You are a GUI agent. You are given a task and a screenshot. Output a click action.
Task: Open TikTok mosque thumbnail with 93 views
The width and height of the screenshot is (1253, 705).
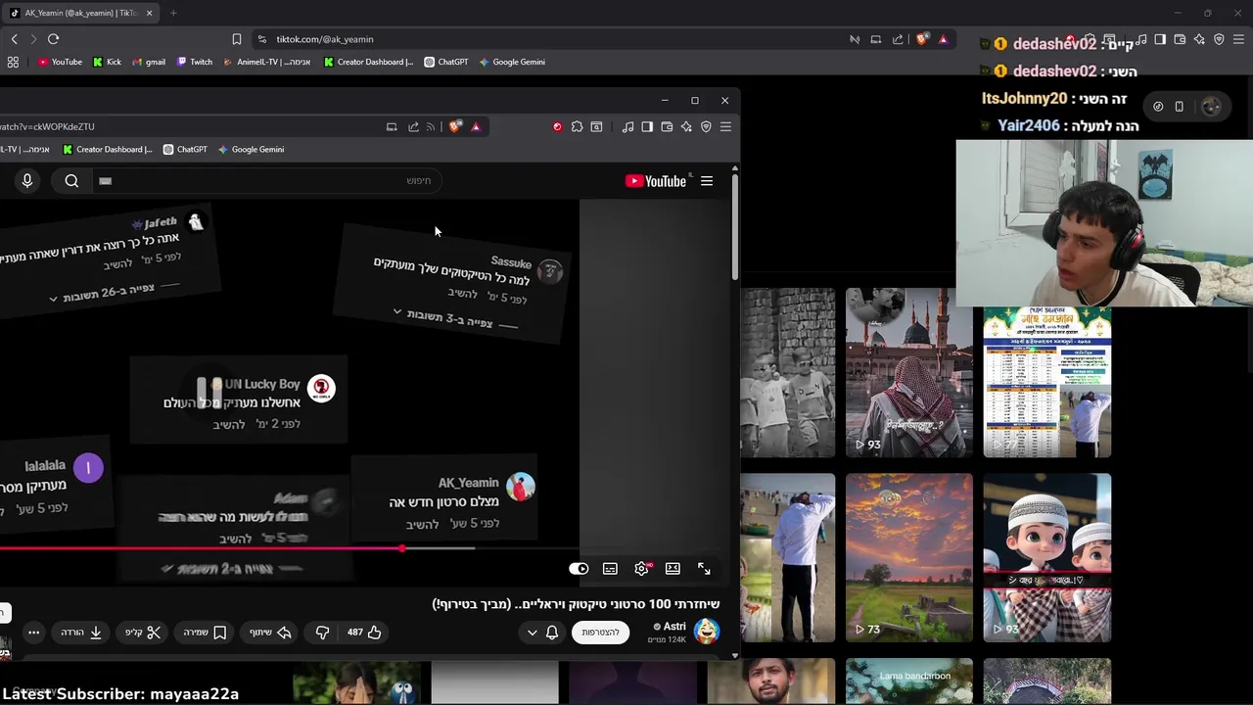pos(909,372)
